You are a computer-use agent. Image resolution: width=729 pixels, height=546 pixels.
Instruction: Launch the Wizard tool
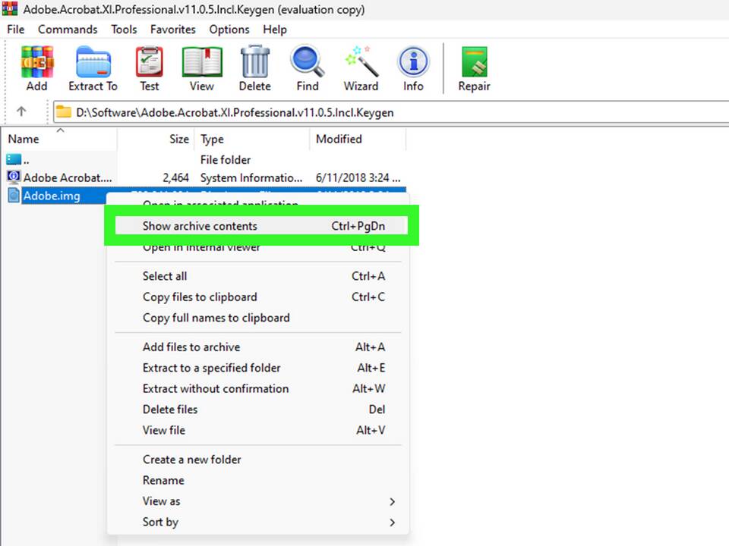point(361,68)
